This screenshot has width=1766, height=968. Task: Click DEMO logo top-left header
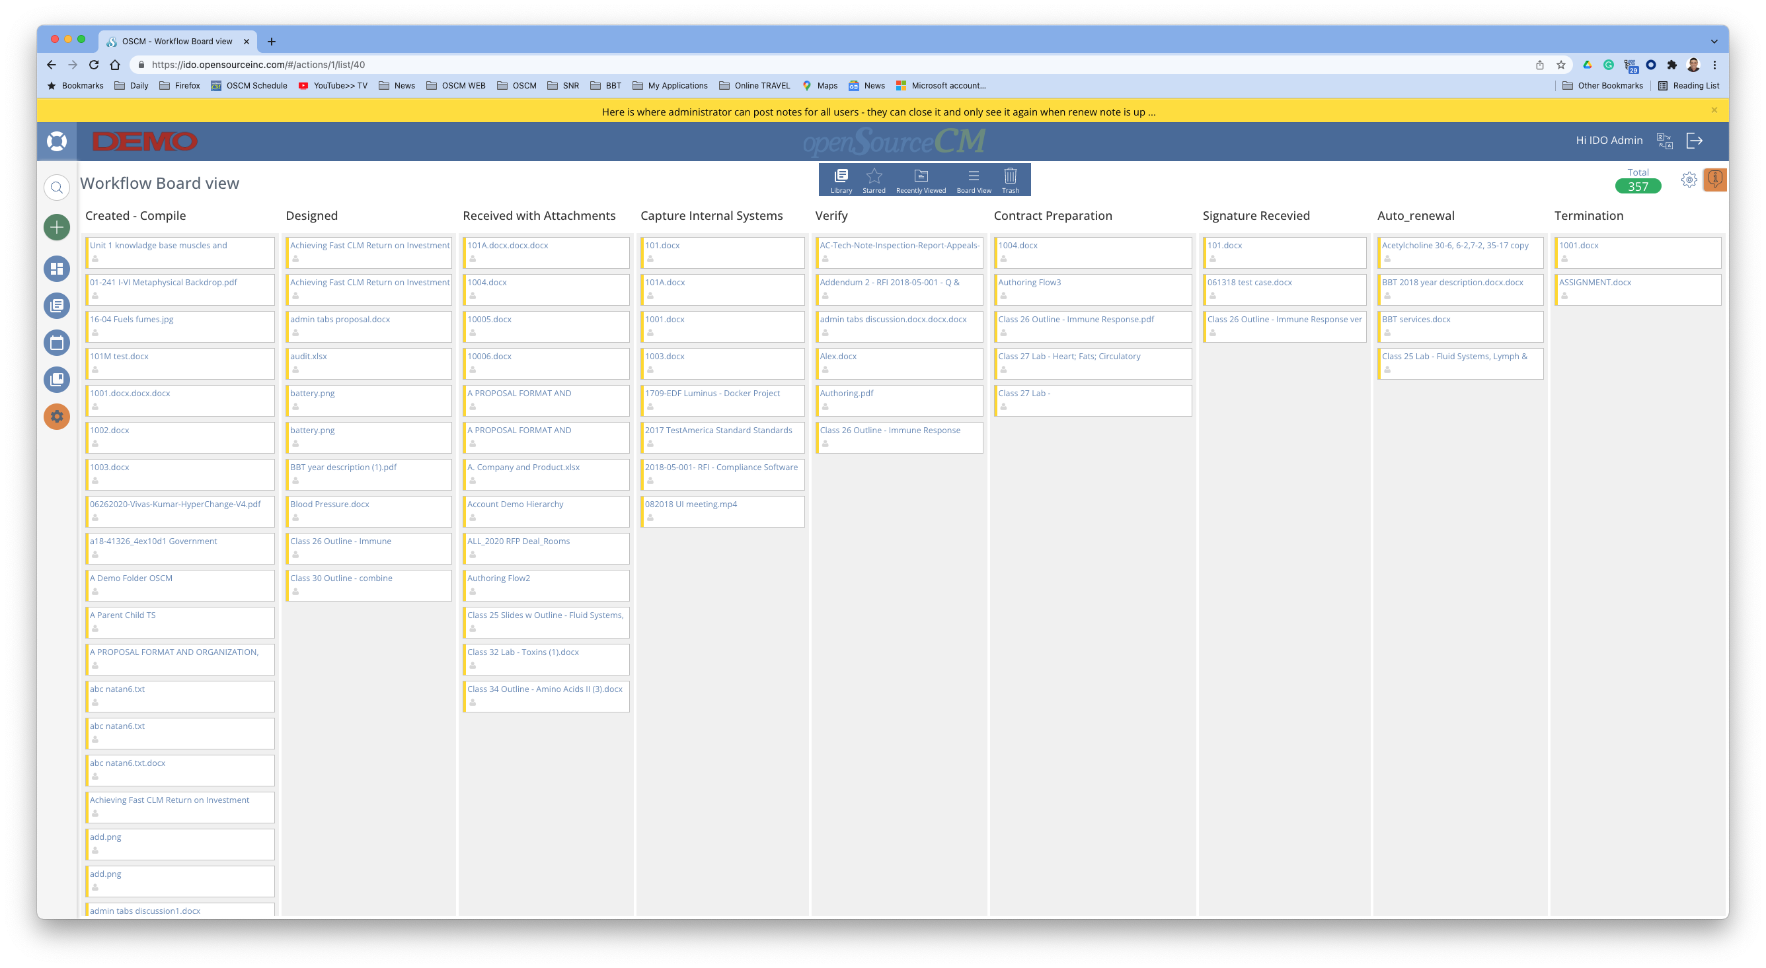pos(142,142)
